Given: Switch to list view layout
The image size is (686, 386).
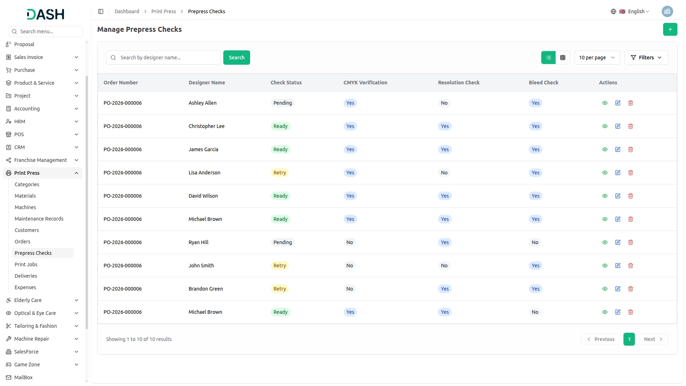Looking at the screenshot, I should [548, 58].
